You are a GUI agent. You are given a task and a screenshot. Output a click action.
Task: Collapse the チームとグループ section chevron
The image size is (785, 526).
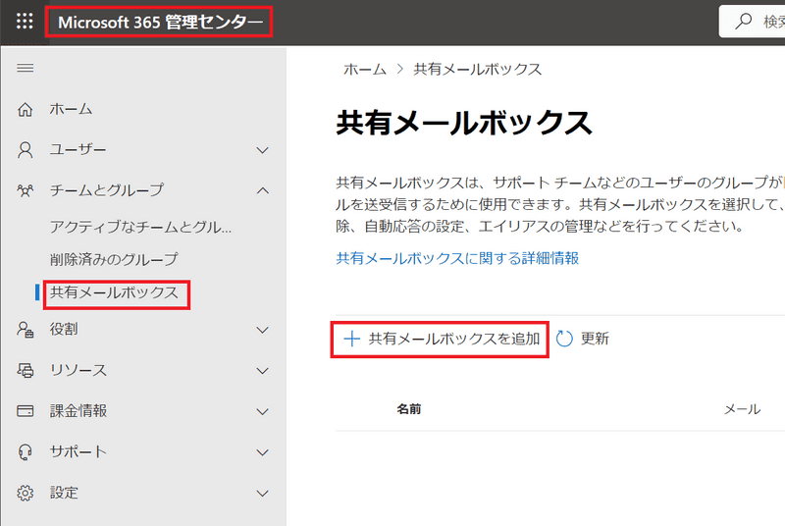pyautogui.click(x=262, y=190)
